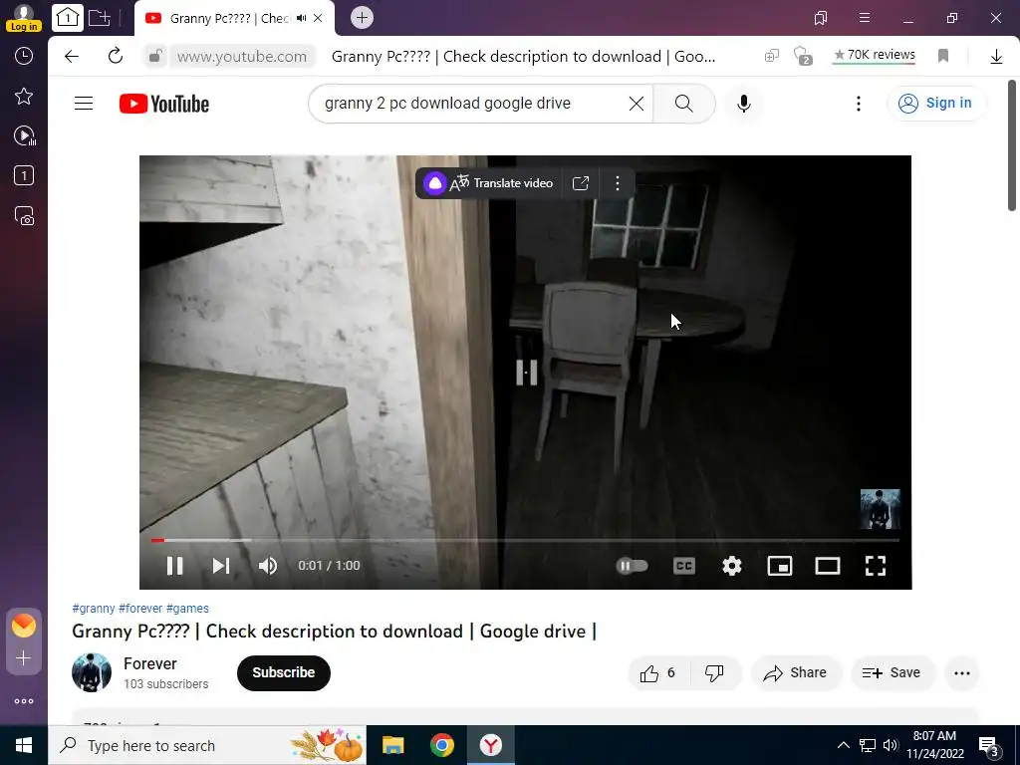Screen dimensions: 1020x765
Task: Open the screenshot tool in sidebar
Action: click(x=24, y=216)
